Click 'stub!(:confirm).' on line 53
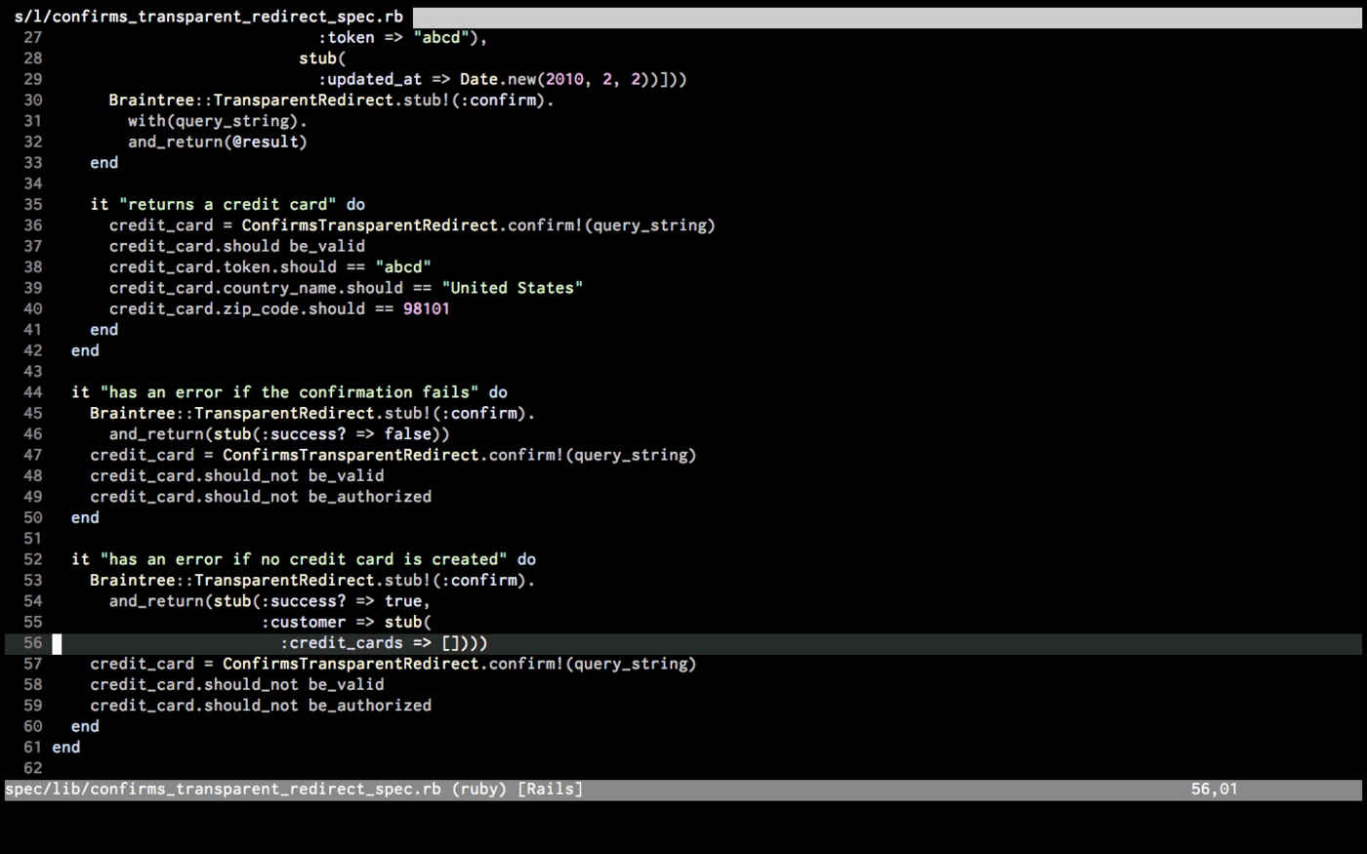 460,580
